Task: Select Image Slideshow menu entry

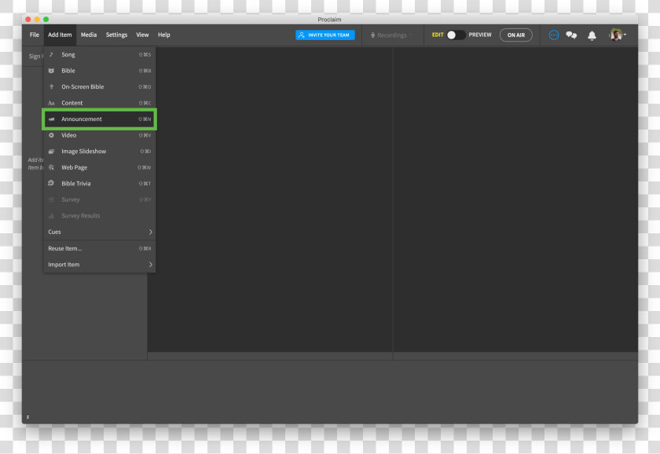Action: [99, 152]
